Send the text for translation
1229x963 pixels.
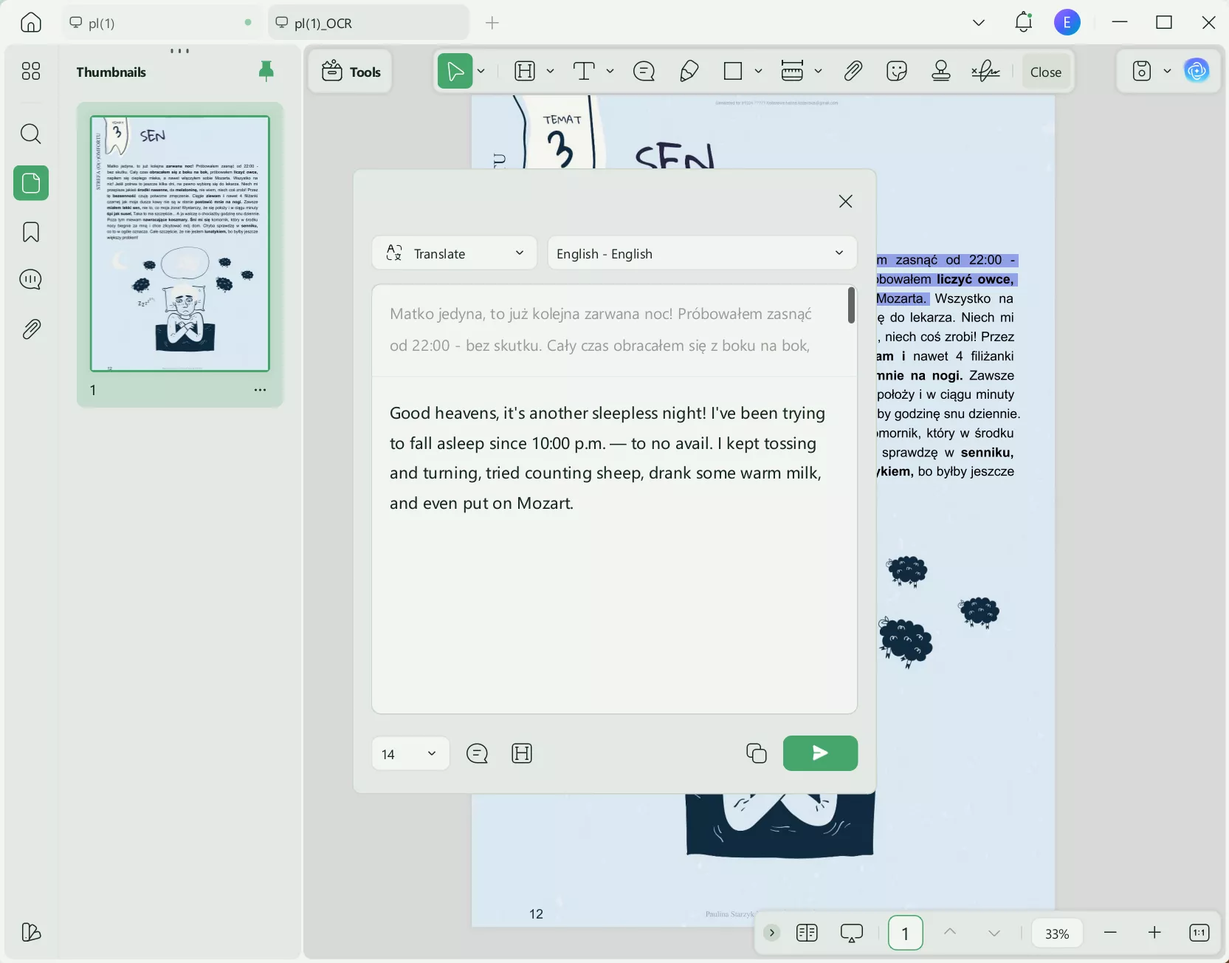pos(820,753)
